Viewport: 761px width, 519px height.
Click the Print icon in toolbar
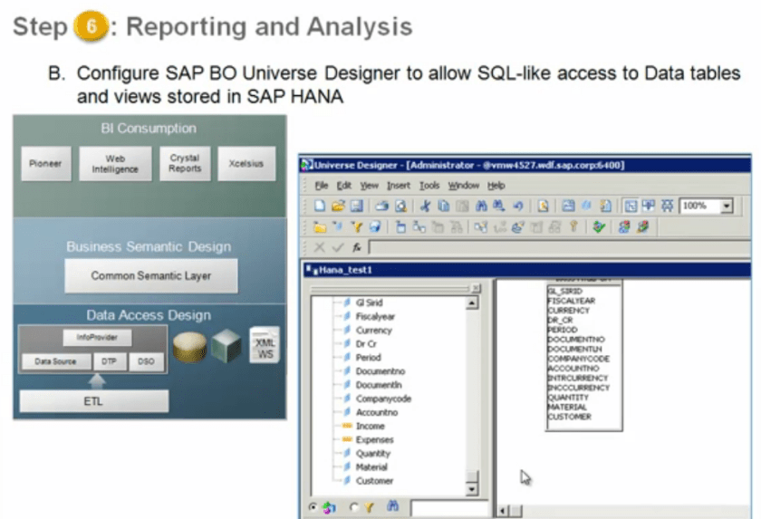[381, 206]
